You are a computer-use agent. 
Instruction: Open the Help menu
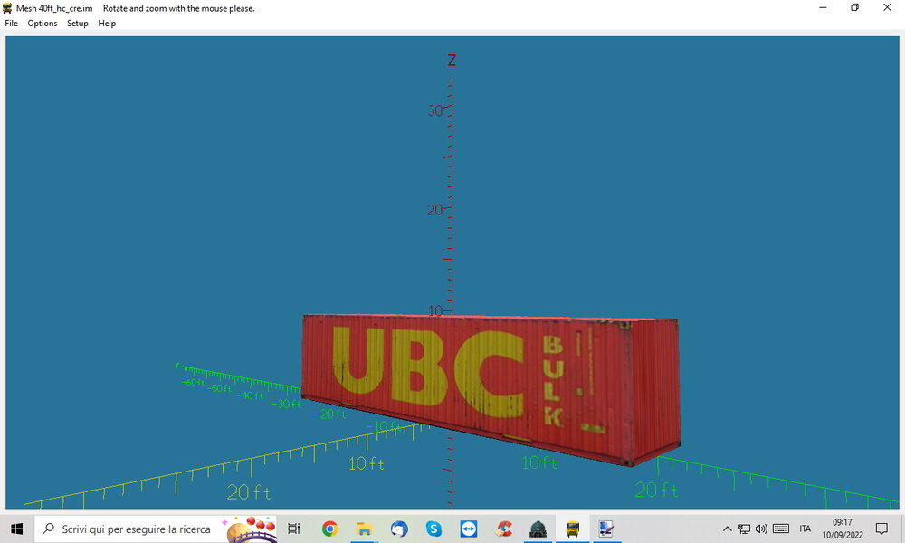pyautogui.click(x=107, y=24)
